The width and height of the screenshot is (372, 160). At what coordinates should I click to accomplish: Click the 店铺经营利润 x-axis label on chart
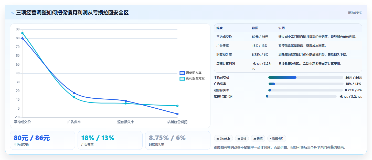pyautogui.click(x=177, y=122)
